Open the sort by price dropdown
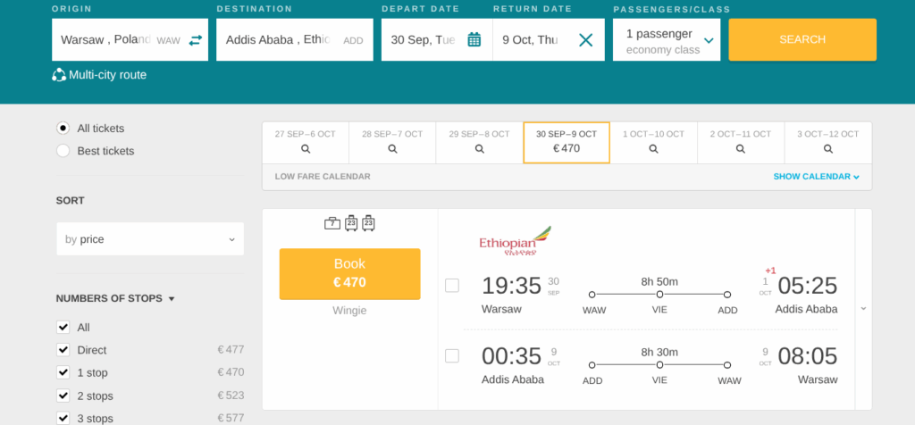 pos(150,239)
